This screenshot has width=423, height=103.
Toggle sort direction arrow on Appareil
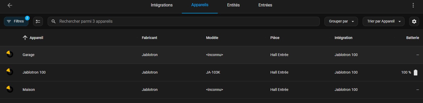25,38
